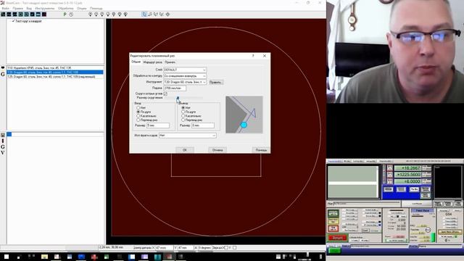Viewport: 464px width, 261px height.
Task: Click the question mark help icon in dialog title
Action: (x=253, y=56)
